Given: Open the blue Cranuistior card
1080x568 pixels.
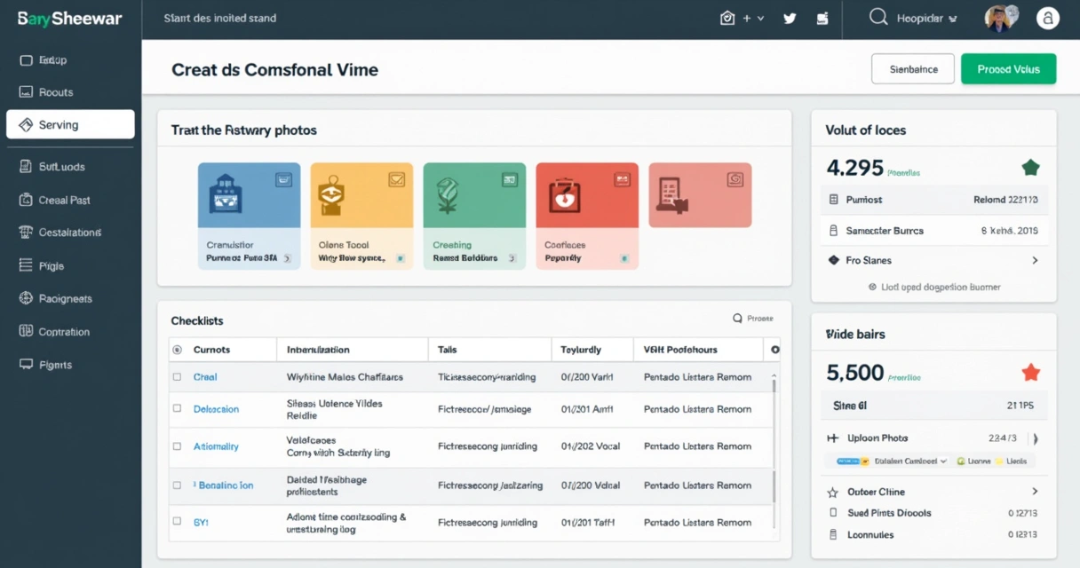Looking at the screenshot, I should tap(249, 216).
